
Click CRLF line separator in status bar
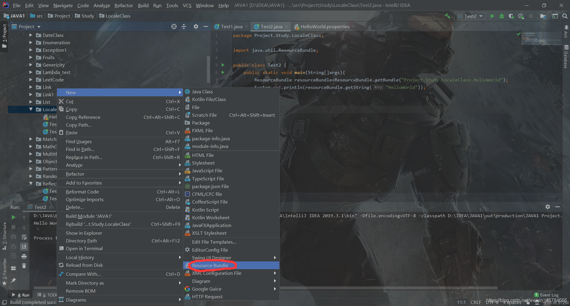476,302
